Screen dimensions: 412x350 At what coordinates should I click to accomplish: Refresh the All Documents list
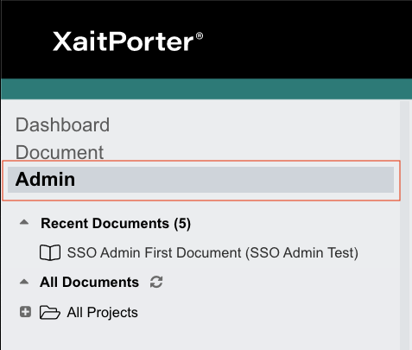[156, 282]
